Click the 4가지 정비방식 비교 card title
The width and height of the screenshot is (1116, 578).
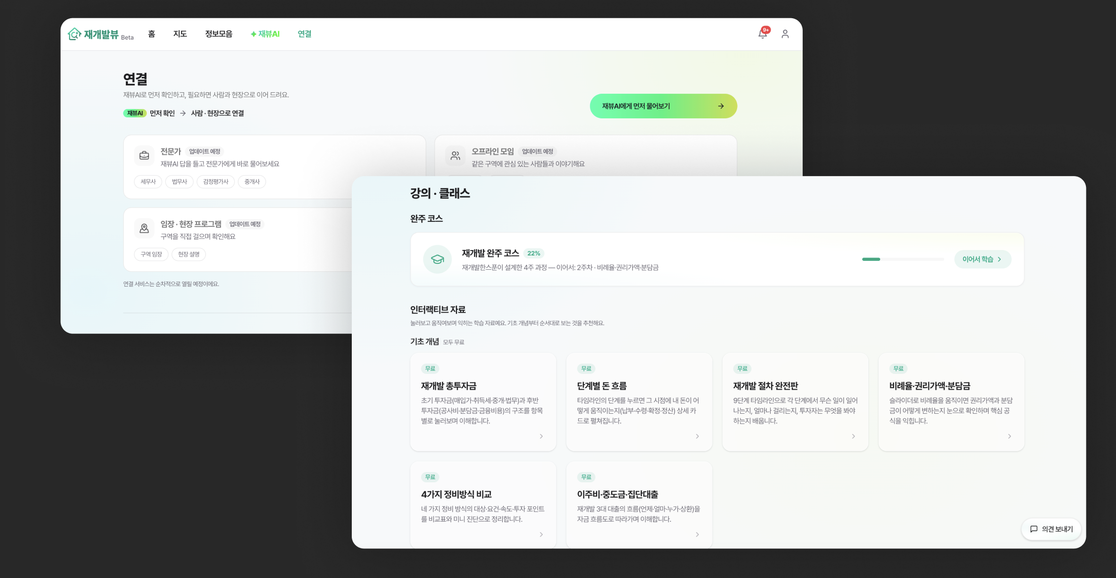pyautogui.click(x=456, y=494)
